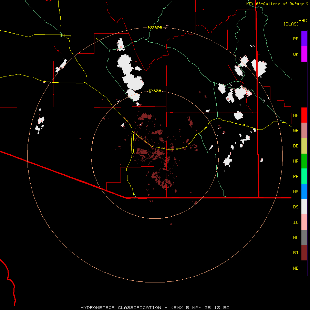Click the RA legend label

296,177
